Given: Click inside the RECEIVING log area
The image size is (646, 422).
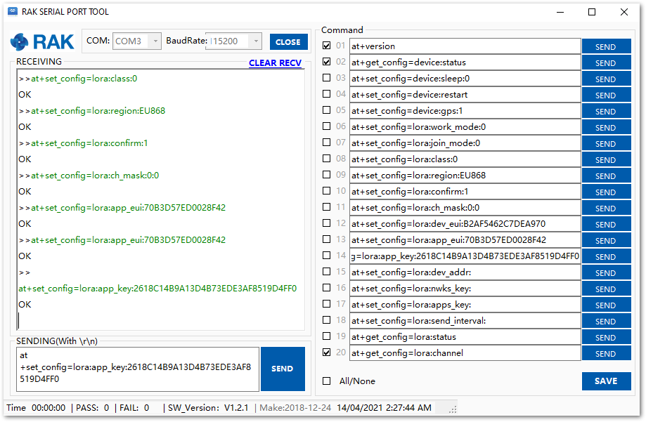Looking at the screenshot, I should pyautogui.click(x=161, y=199).
